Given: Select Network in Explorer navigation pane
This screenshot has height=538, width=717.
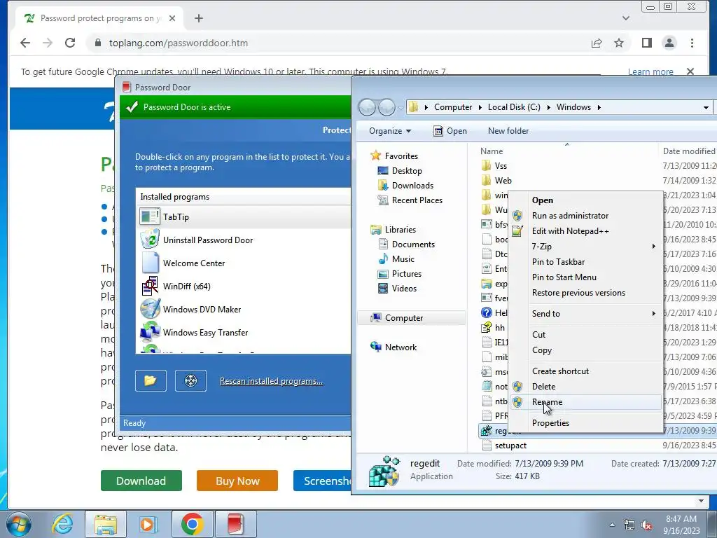Looking at the screenshot, I should pos(394,347).
